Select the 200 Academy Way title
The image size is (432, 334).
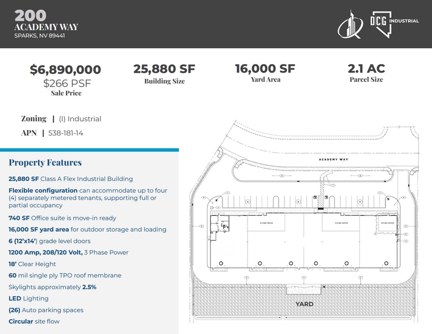pos(46,22)
